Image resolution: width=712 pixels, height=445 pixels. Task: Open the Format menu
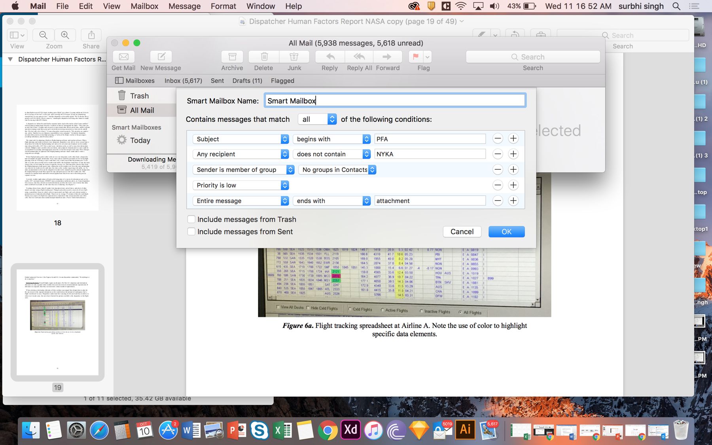click(x=223, y=6)
